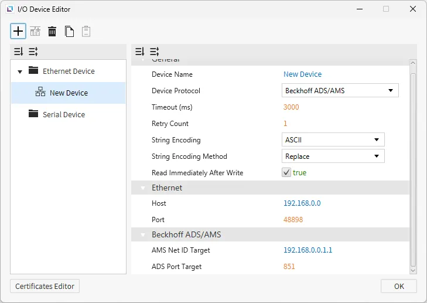Click the Copy device icon in toolbar

(69, 32)
